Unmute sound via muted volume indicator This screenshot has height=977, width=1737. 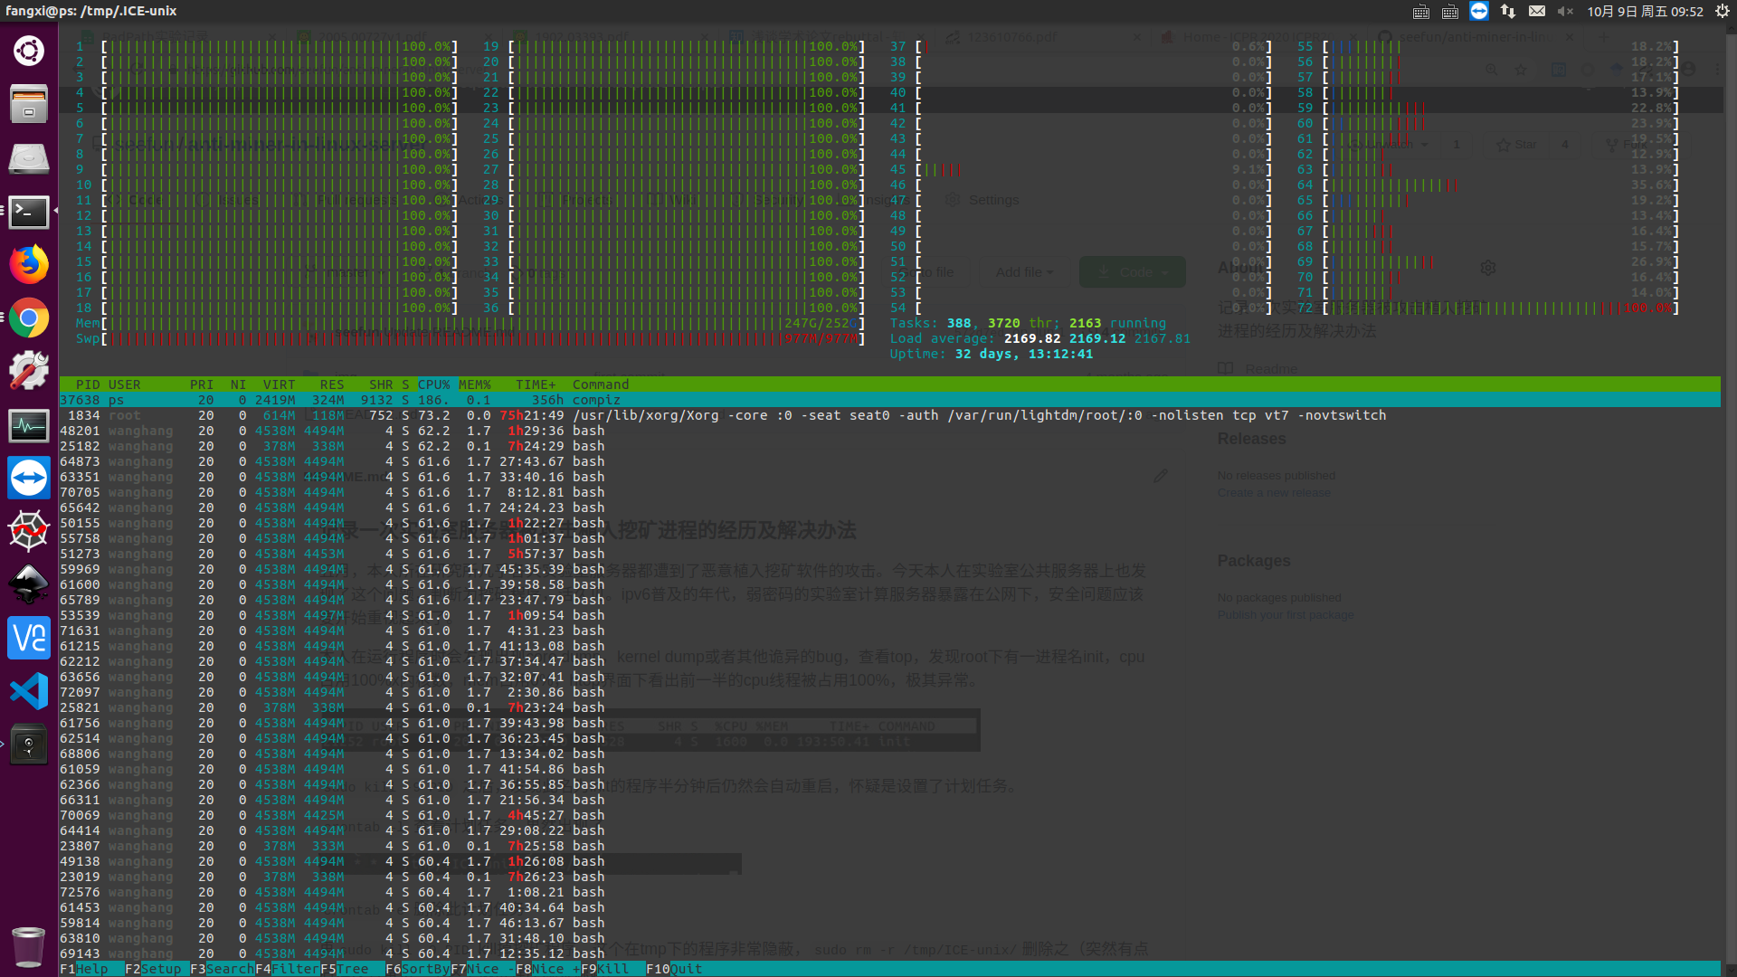(x=1565, y=12)
